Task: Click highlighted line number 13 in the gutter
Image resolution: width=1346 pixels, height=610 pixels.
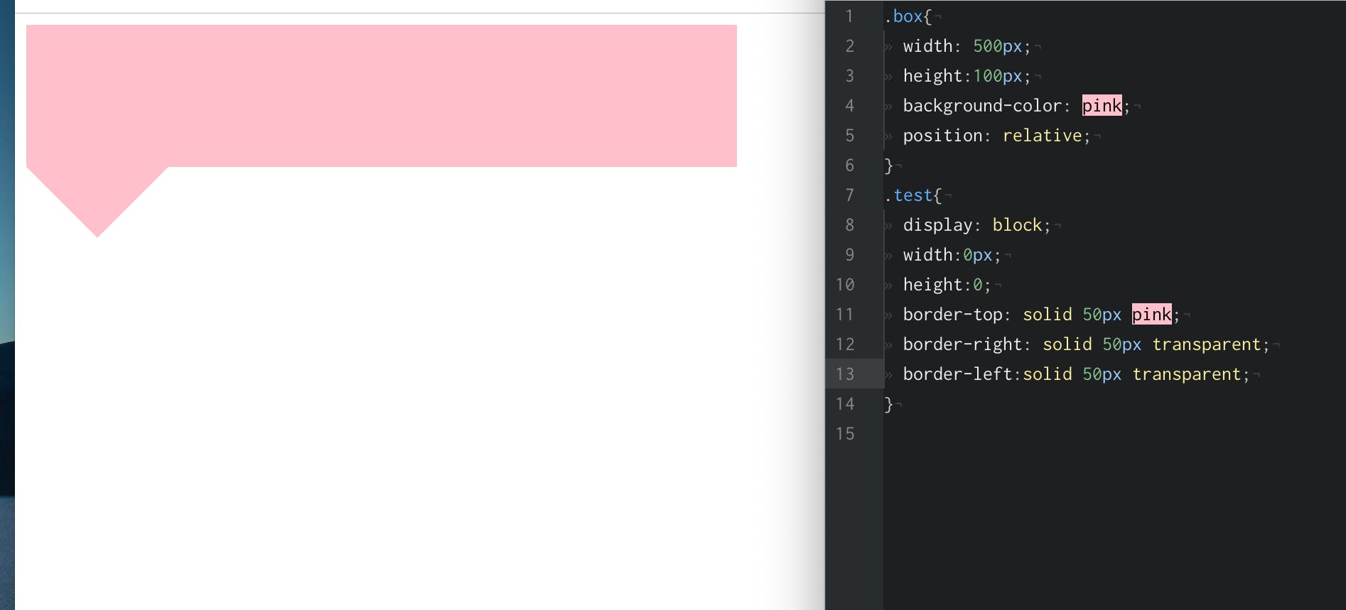Action: pos(845,374)
